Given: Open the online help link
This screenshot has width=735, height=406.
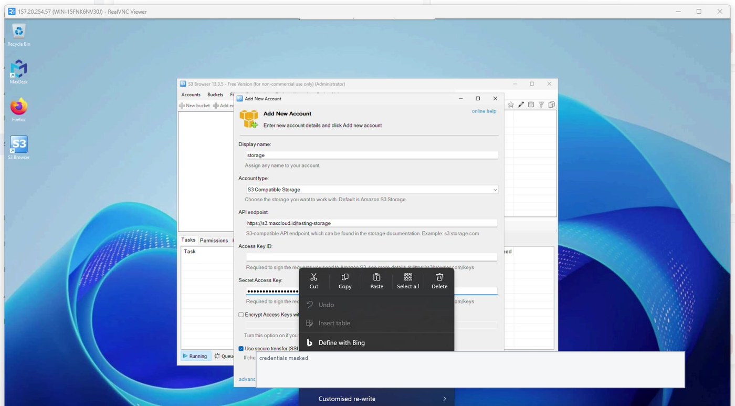Looking at the screenshot, I should (484, 111).
